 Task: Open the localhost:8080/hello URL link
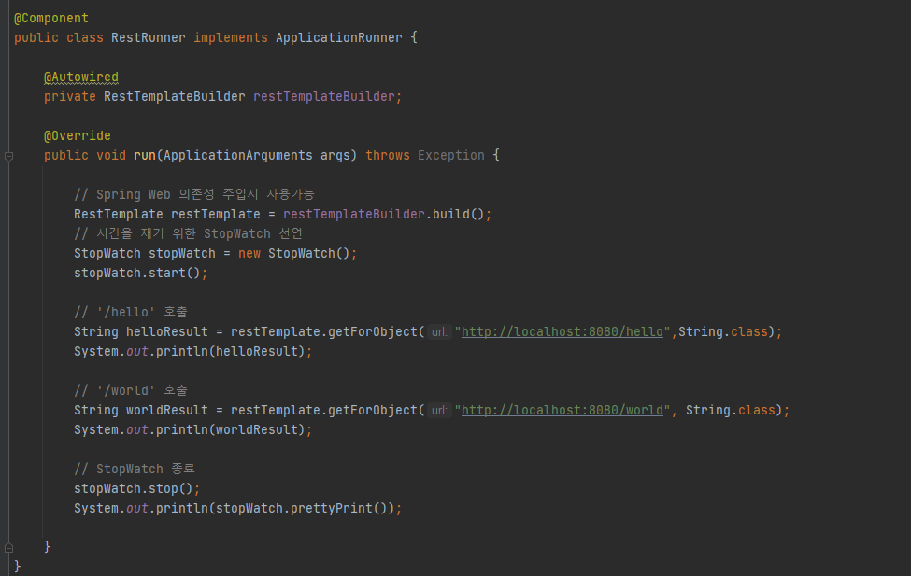562,331
